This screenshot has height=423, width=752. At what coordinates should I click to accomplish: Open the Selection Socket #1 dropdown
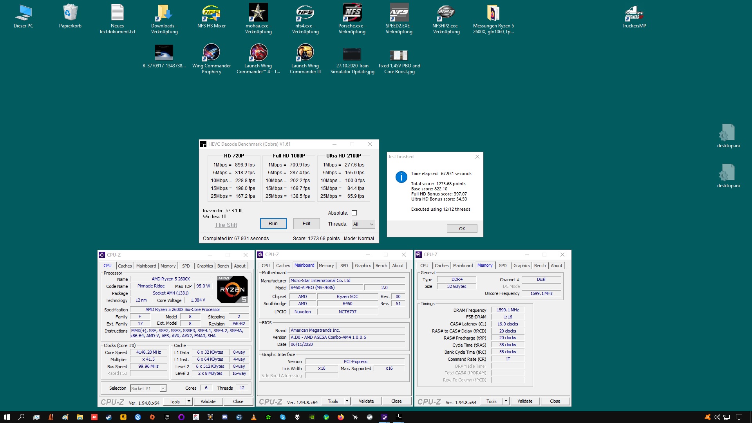pos(148,388)
